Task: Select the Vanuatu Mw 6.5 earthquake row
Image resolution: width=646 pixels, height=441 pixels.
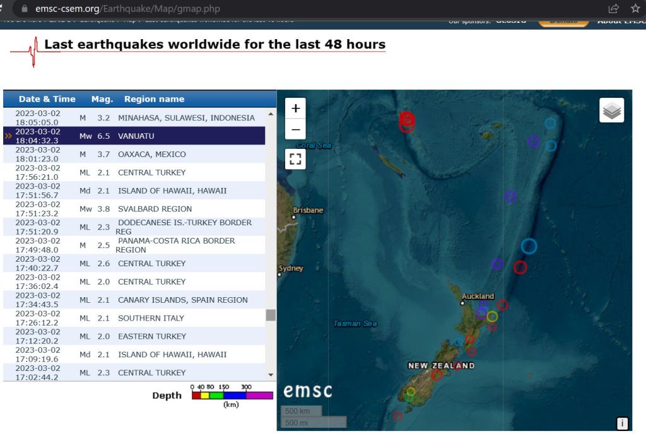Action: coord(136,136)
